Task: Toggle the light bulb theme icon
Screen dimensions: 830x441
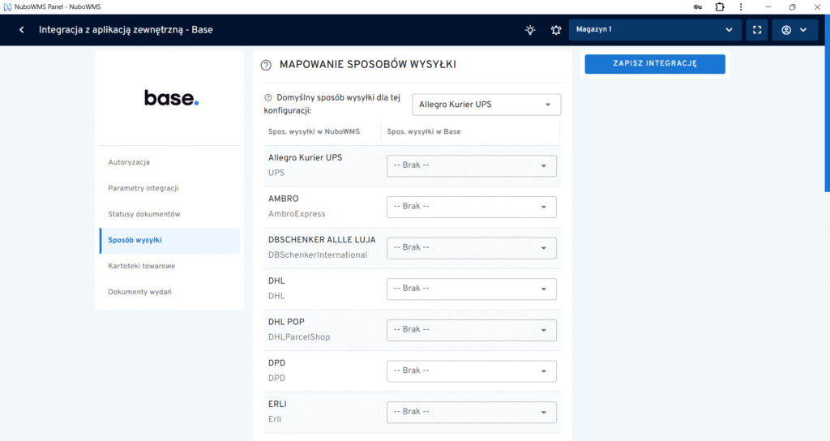Action: 530,30
